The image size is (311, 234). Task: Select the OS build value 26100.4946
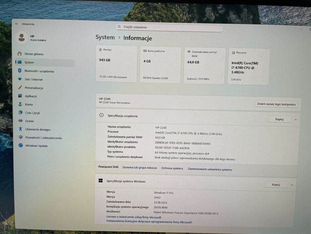[160, 208]
